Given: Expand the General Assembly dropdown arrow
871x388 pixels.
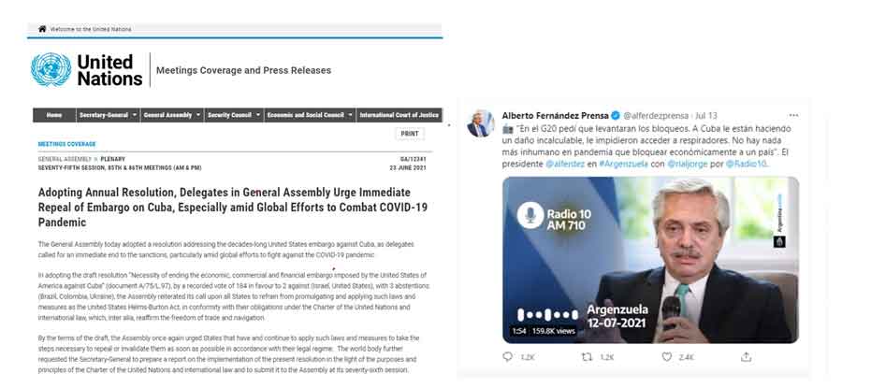Looking at the screenshot, I should [x=199, y=115].
